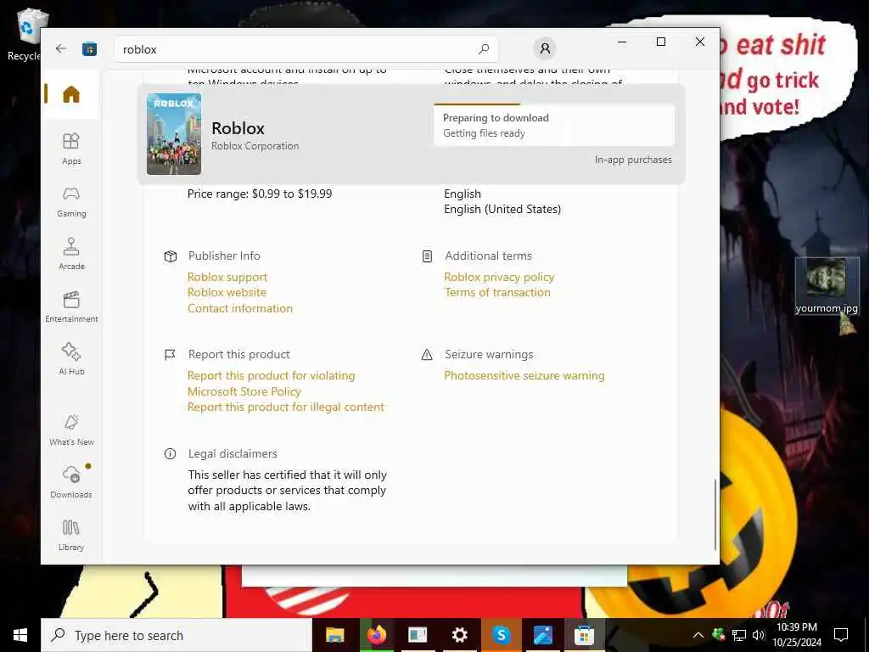Open the Gaming sidebar section
The image size is (869, 652).
click(71, 202)
